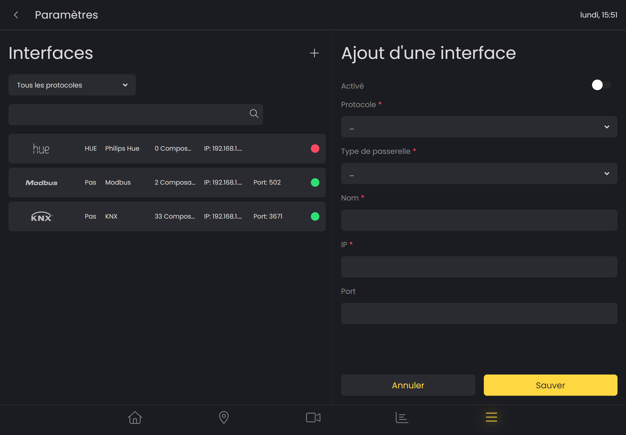Click the Nom input field
626x435 pixels.
479,220
